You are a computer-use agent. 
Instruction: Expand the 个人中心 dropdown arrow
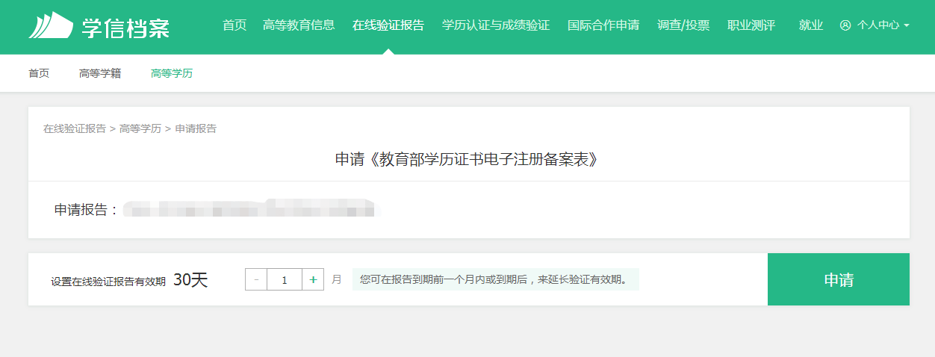tap(907, 25)
